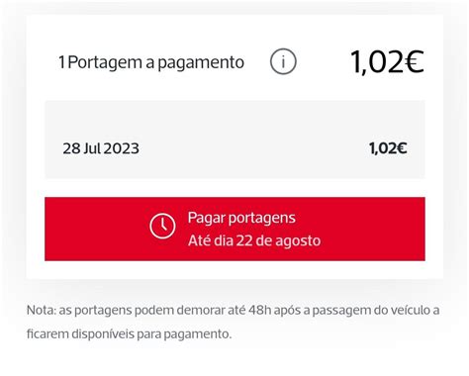Click the red payment button's right side
Viewport: 469px width, 376px height.
(373, 229)
